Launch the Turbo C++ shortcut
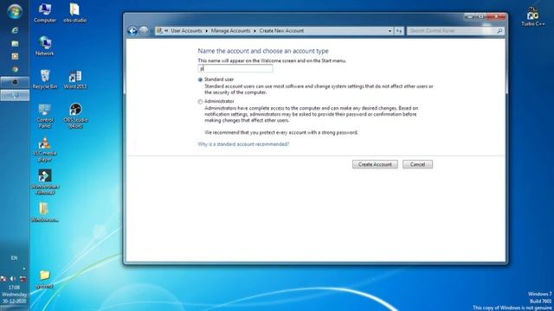 533,16
